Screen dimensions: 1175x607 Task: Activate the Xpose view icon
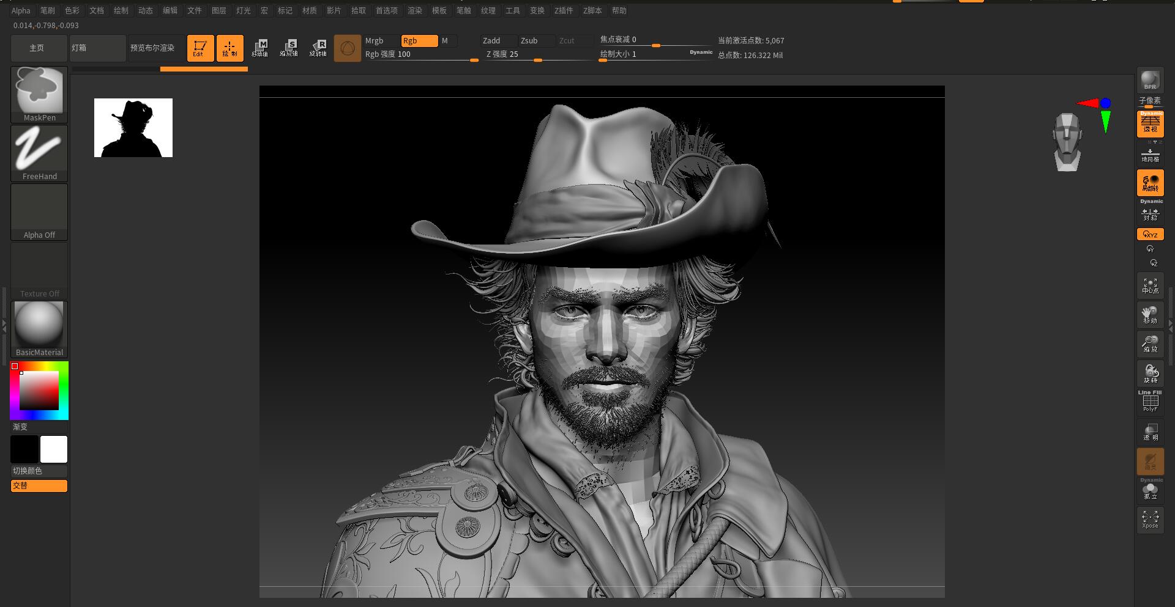click(x=1150, y=520)
